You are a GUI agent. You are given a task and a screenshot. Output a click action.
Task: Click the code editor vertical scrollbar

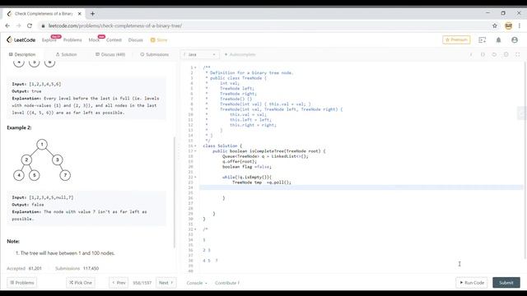click(525, 161)
